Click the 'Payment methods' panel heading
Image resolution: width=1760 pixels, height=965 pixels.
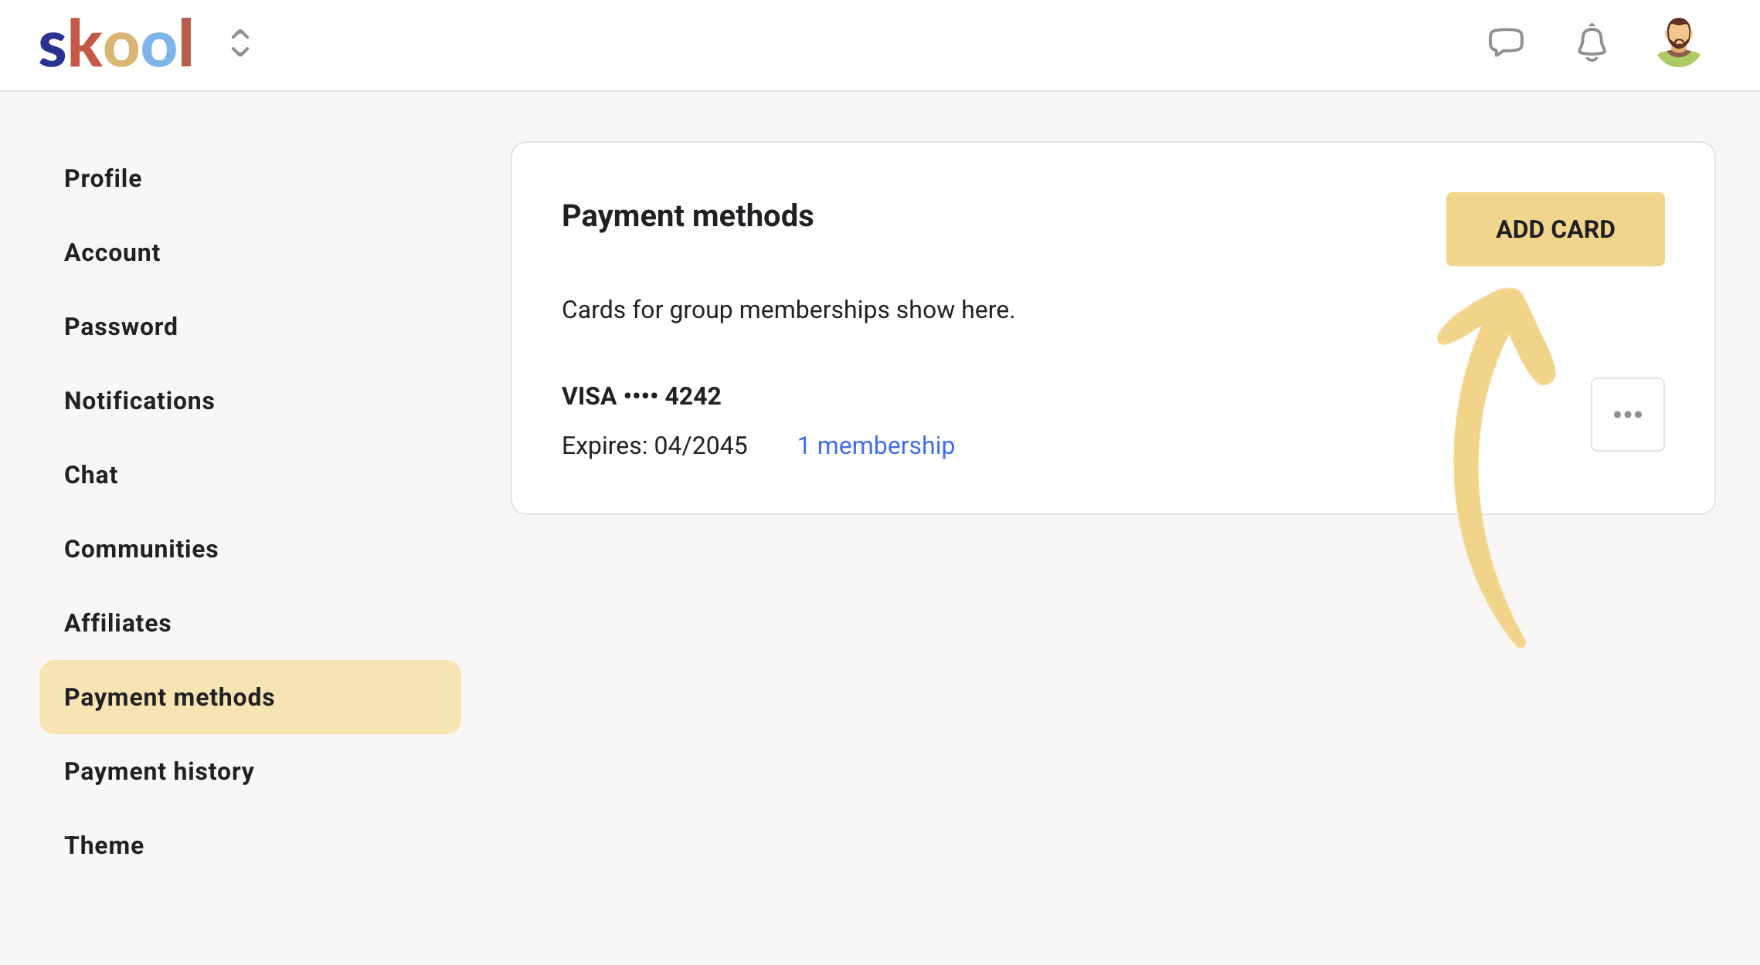click(688, 216)
